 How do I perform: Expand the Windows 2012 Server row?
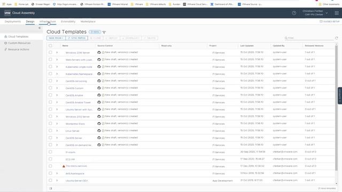(x=57, y=116)
